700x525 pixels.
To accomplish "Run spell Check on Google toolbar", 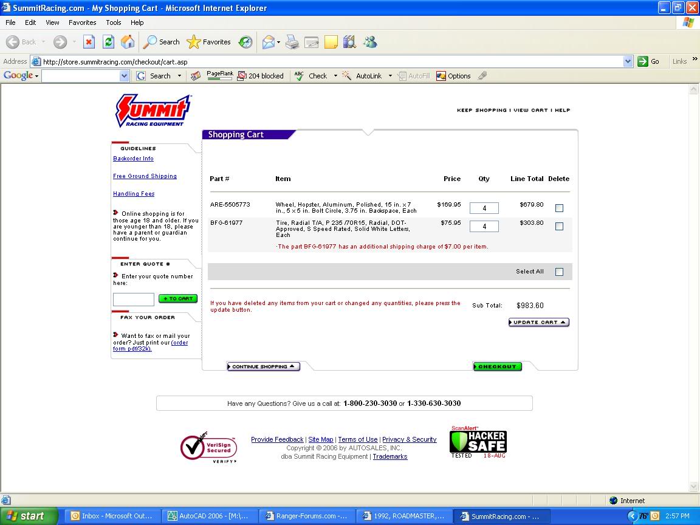I will pyautogui.click(x=311, y=76).
